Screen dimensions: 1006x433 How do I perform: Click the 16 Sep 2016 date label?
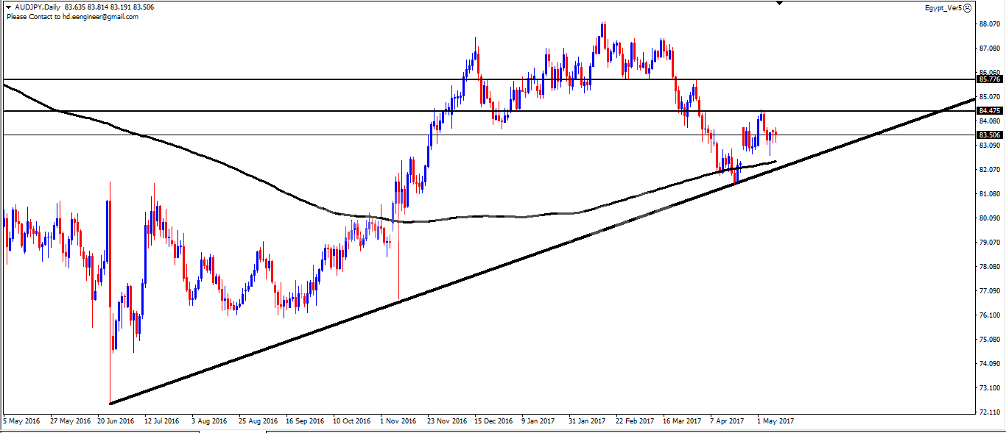click(305, 422)
